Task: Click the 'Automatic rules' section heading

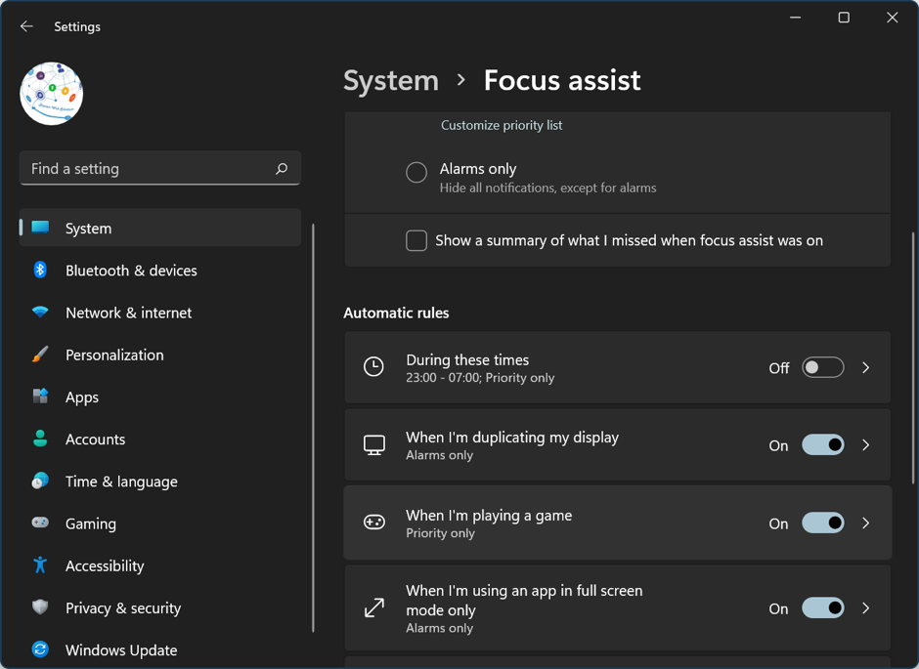Action: 396,314
